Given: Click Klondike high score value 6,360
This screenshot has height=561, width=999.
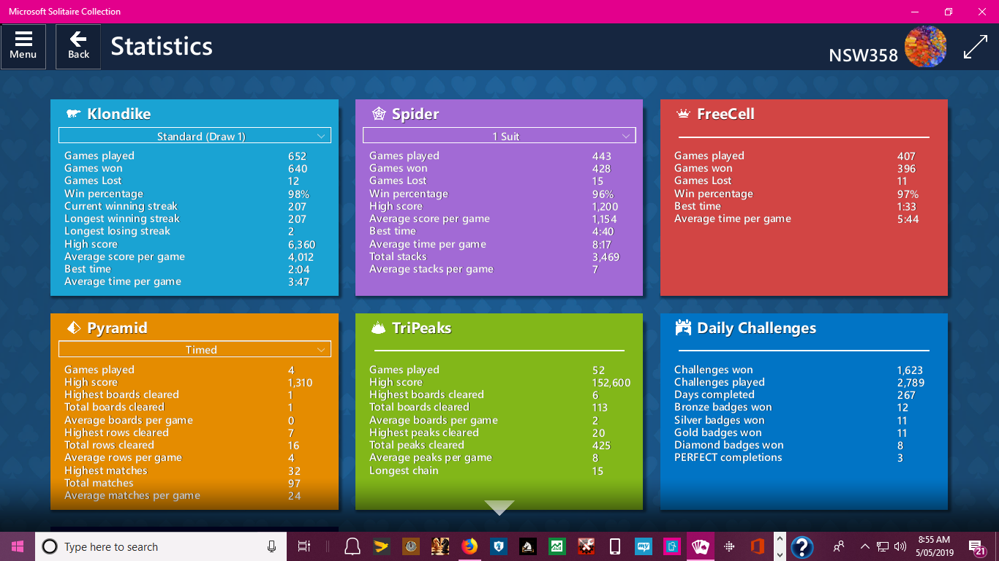Looking at the screenshot, I should pyautogui.click(x=301, y=245).
